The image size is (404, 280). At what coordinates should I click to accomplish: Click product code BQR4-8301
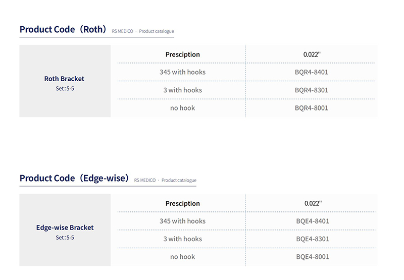[x=312, y=90]
